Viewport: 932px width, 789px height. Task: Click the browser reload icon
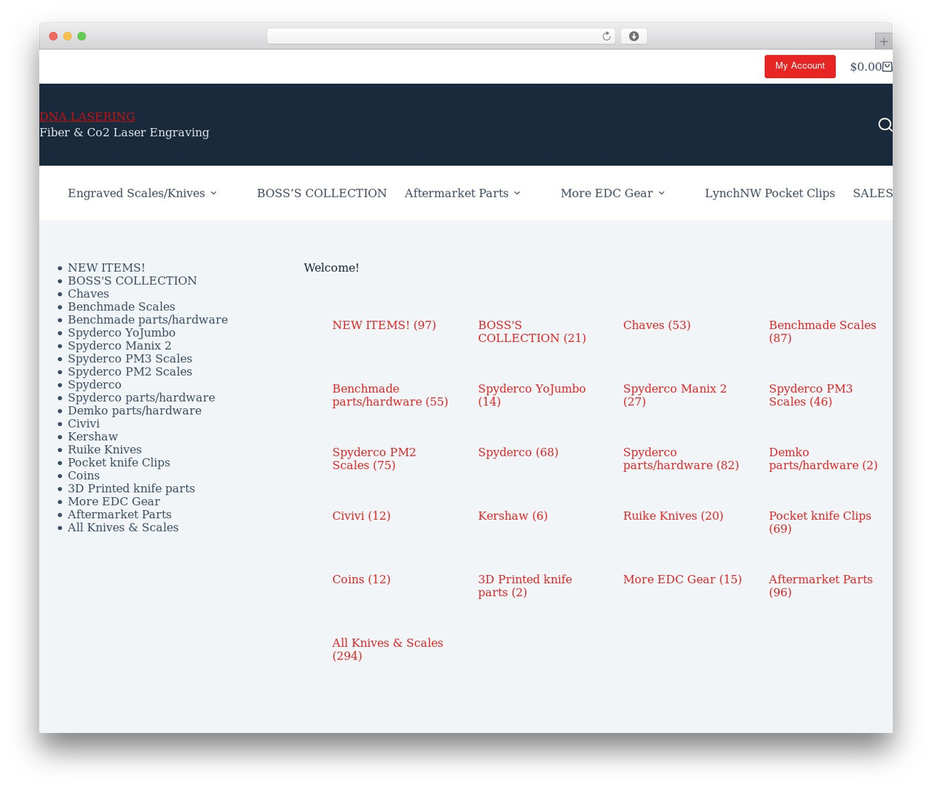(x=606, y=36)
